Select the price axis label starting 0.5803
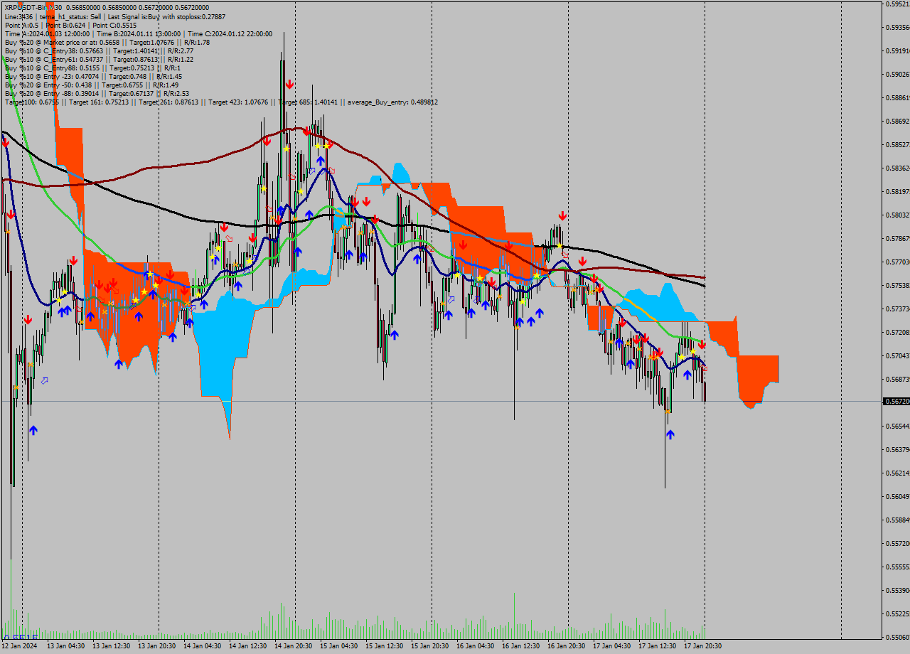This screenshot has height=654, width=910. click(898, 215)
